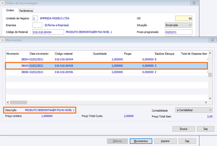Click the Imprimir button
Image resolution: width=217 pixels, height=146 pixels.
[x=165, y=141]
